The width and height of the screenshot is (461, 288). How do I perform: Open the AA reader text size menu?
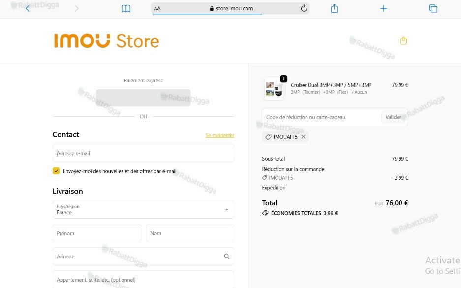point(157,8)
